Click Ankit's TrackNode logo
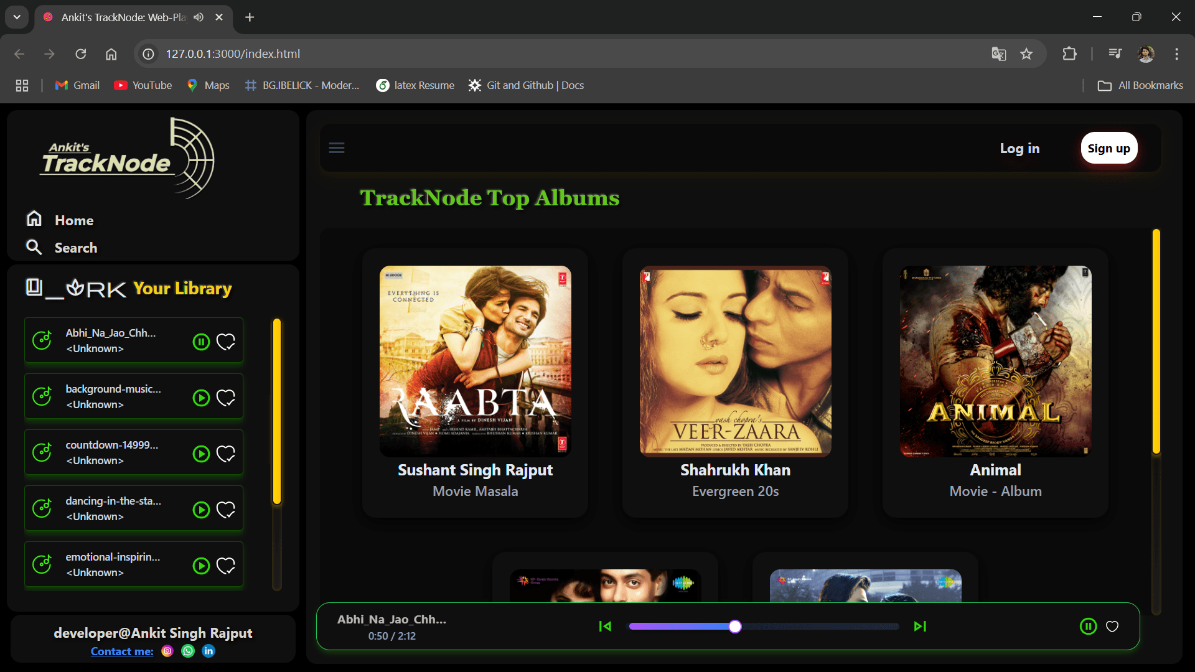The height and width of the screenshot is (672, 1195). pos(128,159)
